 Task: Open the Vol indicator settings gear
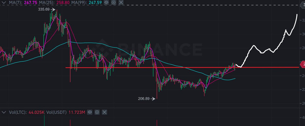coord(97,112)
